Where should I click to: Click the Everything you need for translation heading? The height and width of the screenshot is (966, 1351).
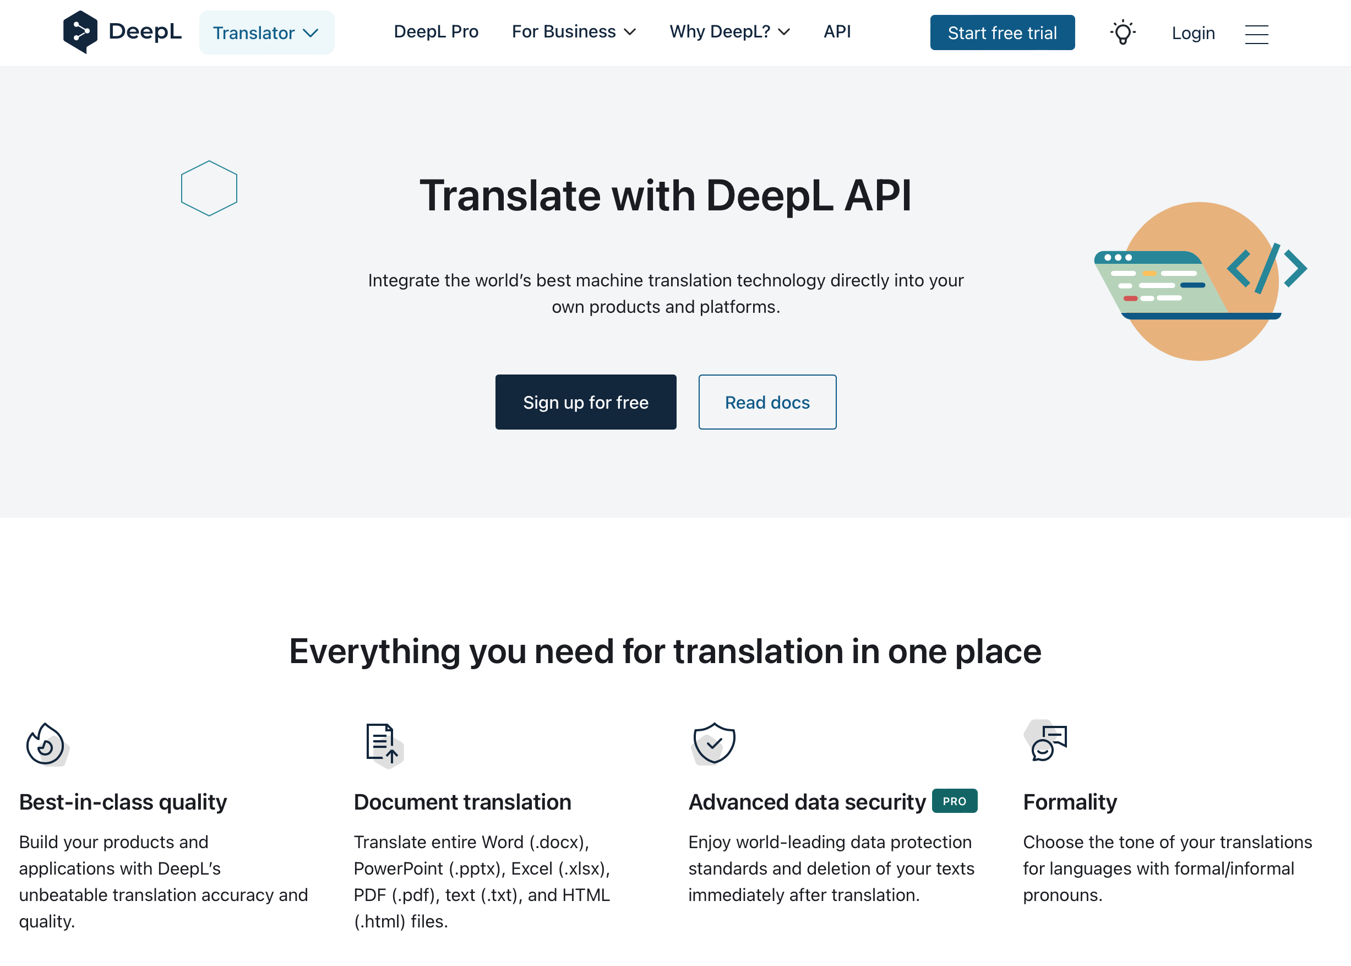[x=665, y=652]
